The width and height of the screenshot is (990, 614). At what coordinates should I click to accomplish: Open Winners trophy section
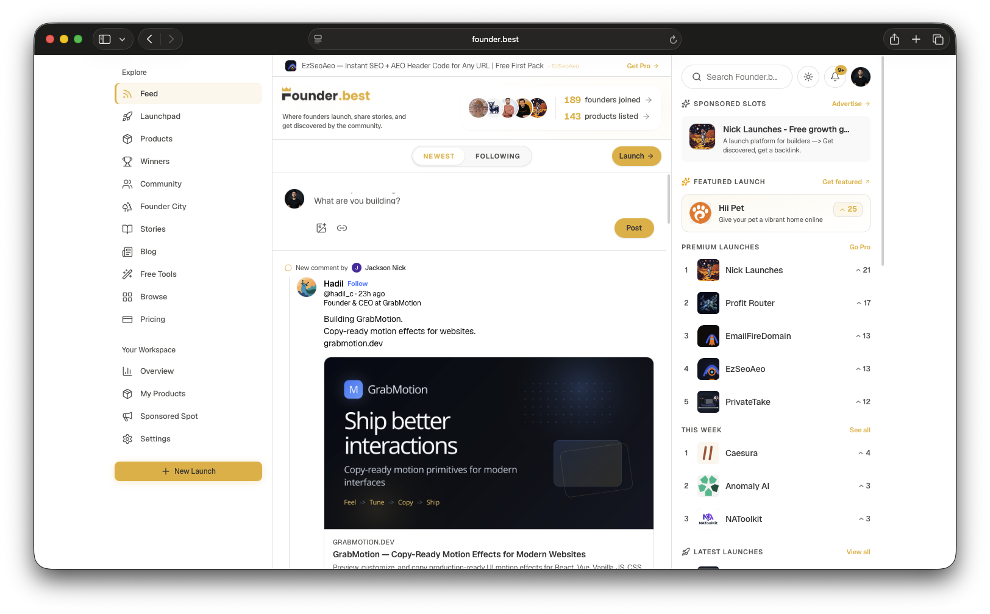pos(188,162)
